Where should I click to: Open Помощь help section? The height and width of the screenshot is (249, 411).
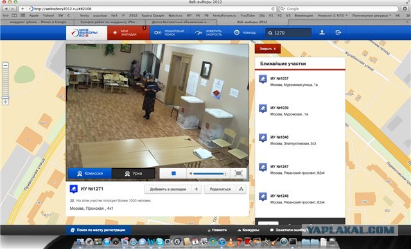(245, 33)
